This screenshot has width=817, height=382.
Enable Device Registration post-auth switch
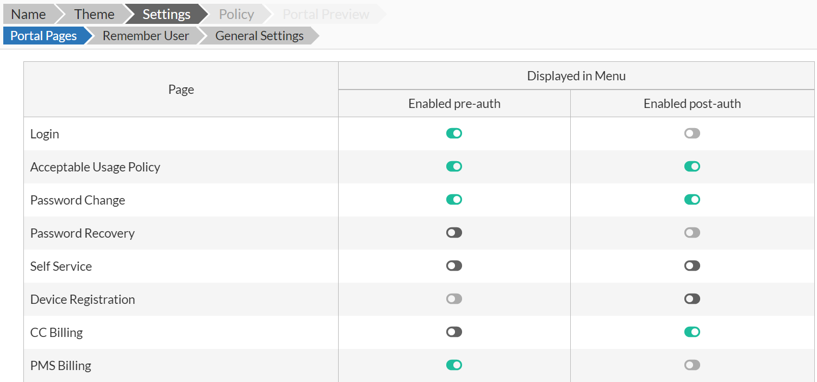point(692,298)
